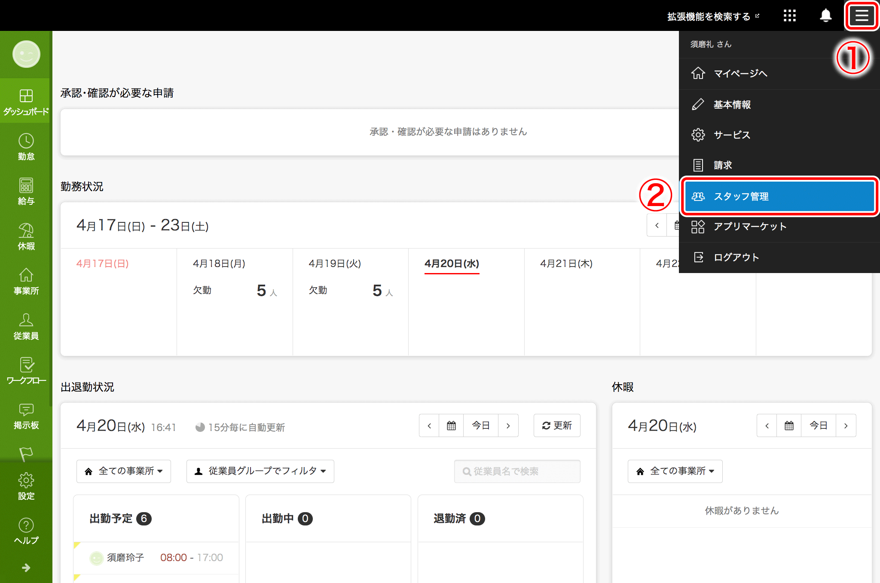Image resolution: width=880 pixels, height=583 pixels.
Task: Click 退勤済 card heading
Action: (459, 519)
